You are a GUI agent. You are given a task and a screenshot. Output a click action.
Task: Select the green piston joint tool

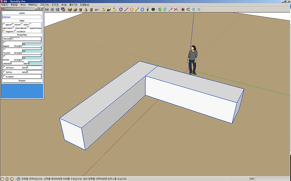pos(137,9)
